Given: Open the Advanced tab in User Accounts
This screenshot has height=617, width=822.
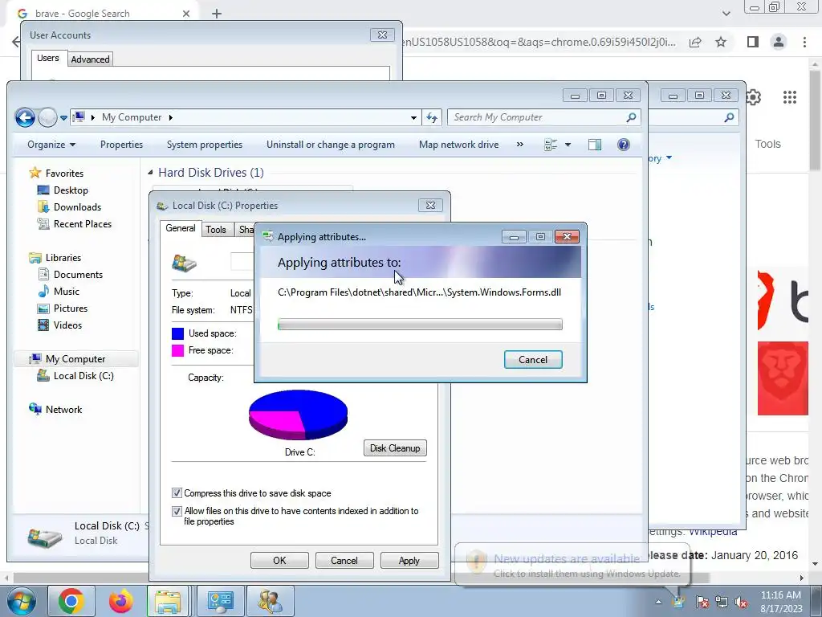Looking at the screenshot, I should [90, 59].
